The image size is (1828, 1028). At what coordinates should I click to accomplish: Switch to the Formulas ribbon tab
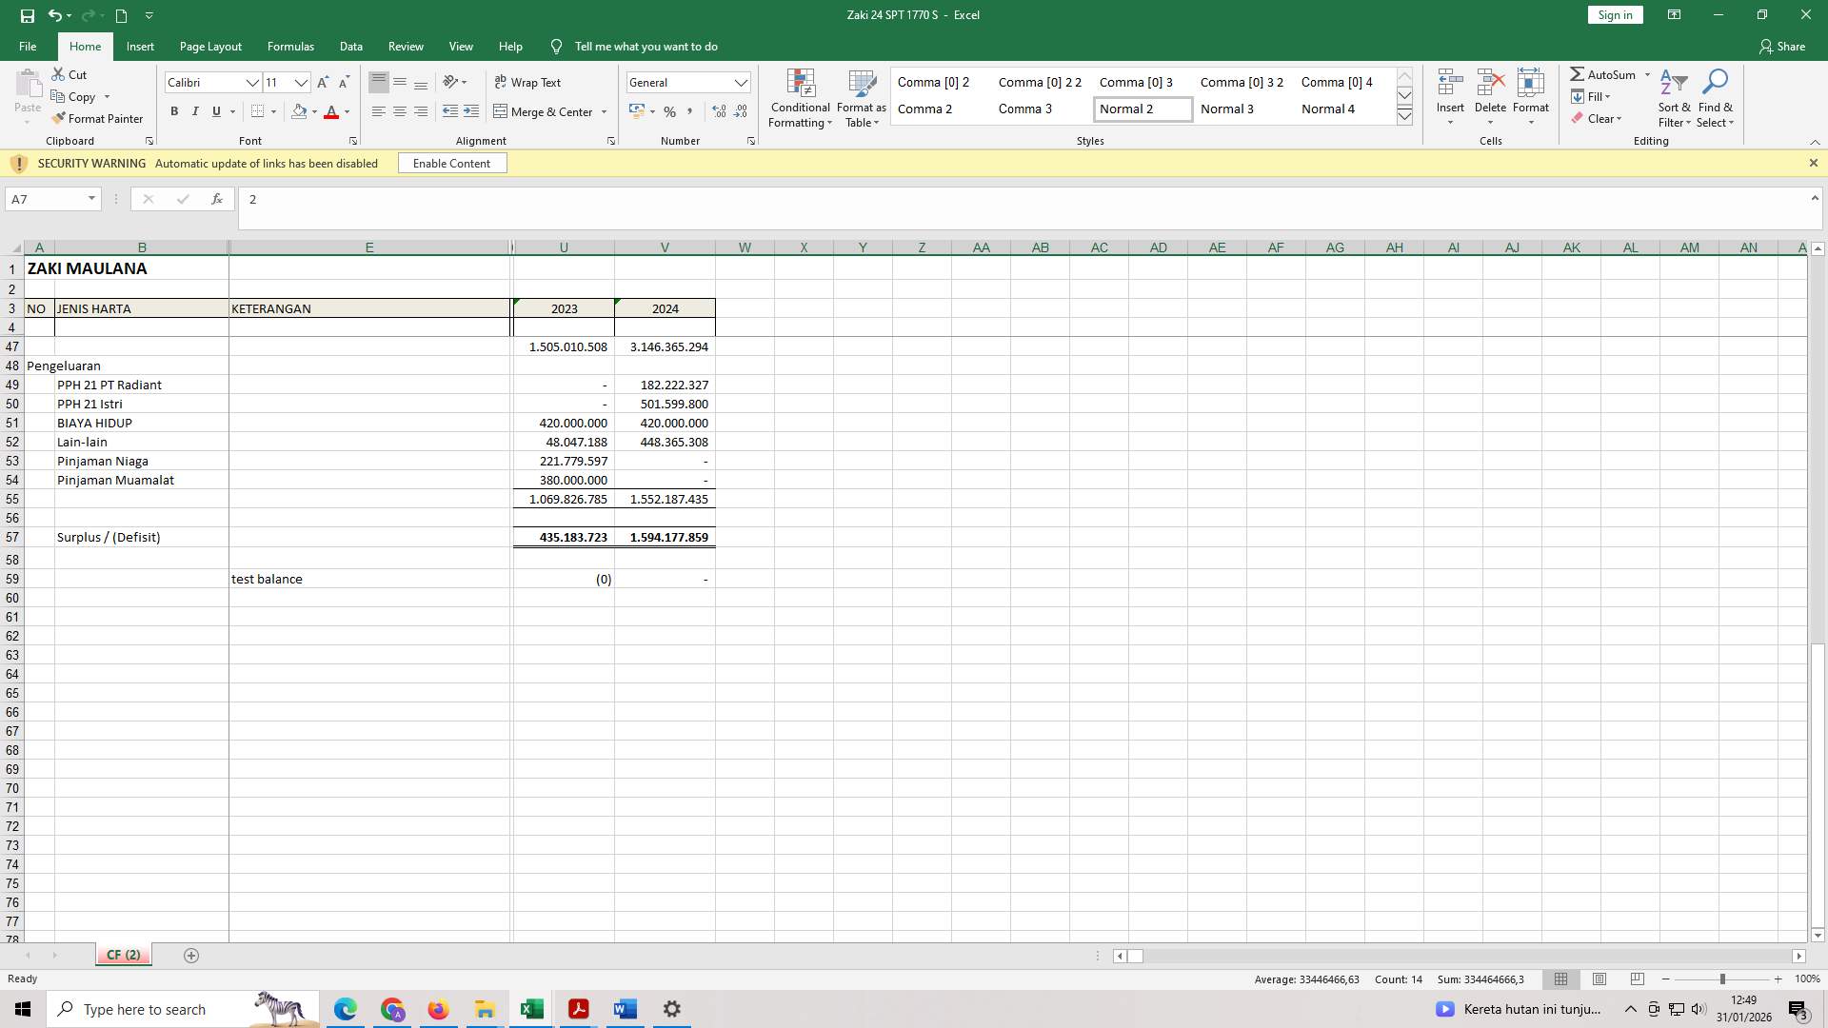[290, 46]
